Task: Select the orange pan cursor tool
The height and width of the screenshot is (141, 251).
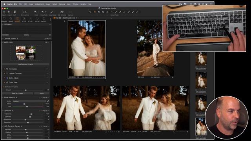Action: click(95, 12)
